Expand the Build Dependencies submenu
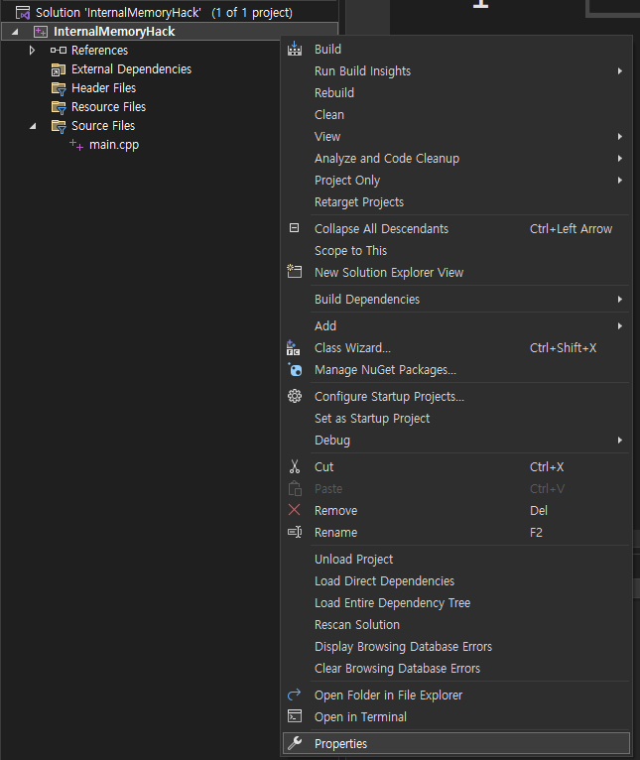This screenshot has width=640, height=760. point(367,300)
